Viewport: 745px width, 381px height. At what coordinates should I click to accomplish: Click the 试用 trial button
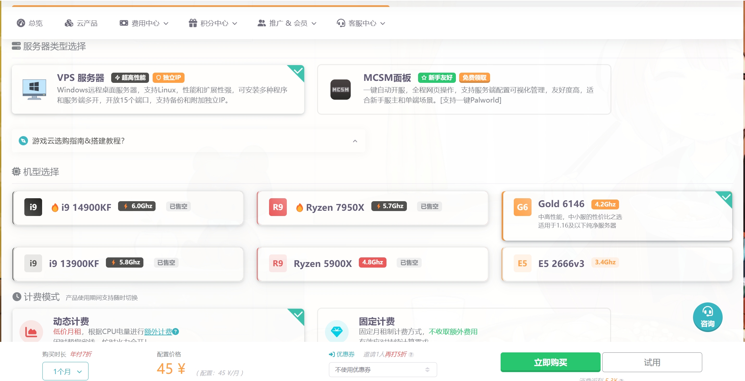(x=652, y=362)
